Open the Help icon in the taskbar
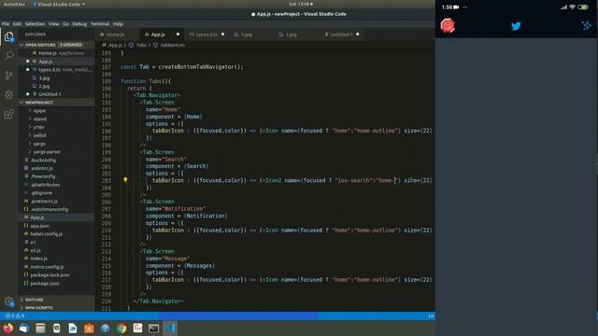This screenshot has width=598, height=336. 106,328
